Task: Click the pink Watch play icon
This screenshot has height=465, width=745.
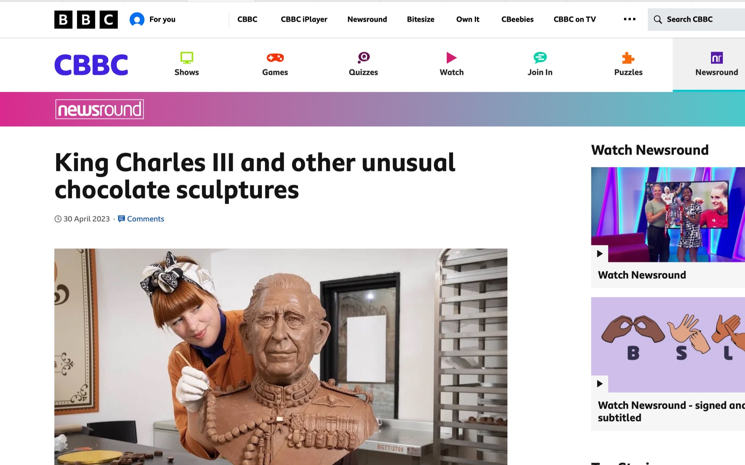Action: click(x=451, y=58)
